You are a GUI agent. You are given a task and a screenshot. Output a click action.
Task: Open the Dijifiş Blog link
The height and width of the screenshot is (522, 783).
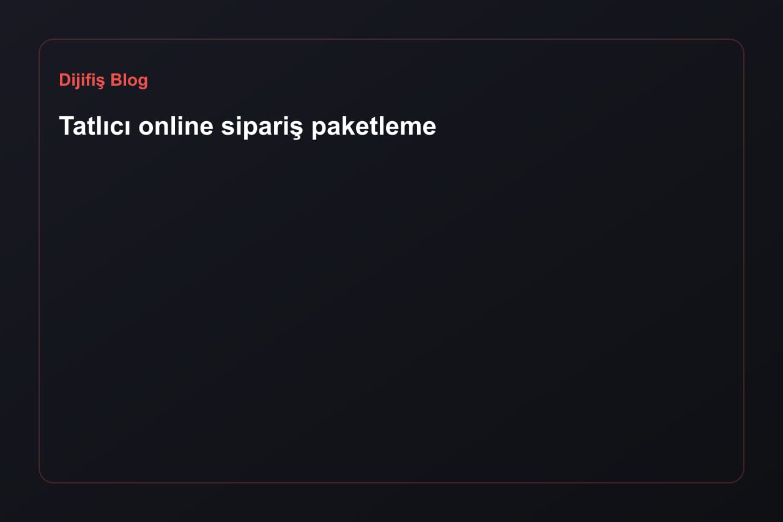(x=103, y=80)
